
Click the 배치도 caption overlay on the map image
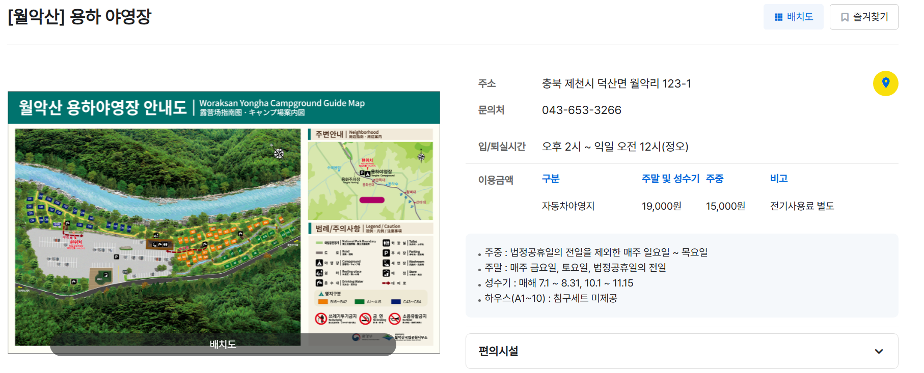tap(223, 345)
